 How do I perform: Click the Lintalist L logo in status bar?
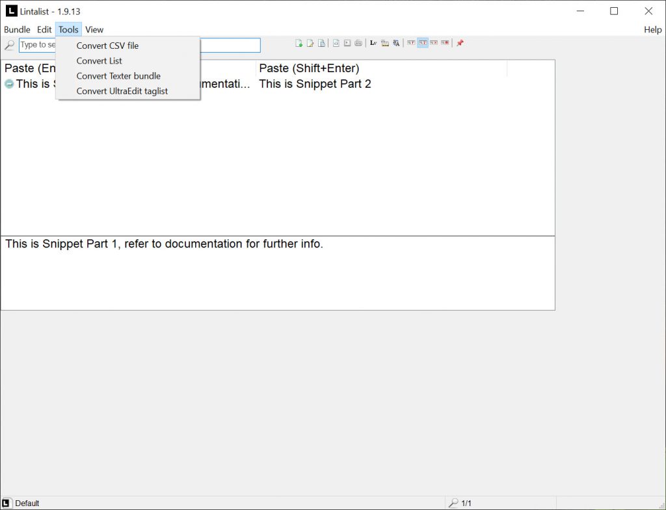click(x=5, y=504)
